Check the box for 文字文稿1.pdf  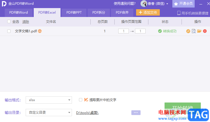pos(9,31)
